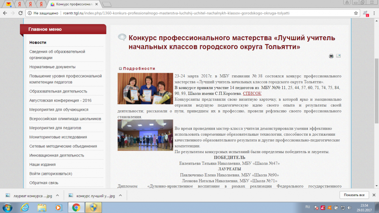
Task: Reload the page with the refresh icon
Action: point(20,13)
